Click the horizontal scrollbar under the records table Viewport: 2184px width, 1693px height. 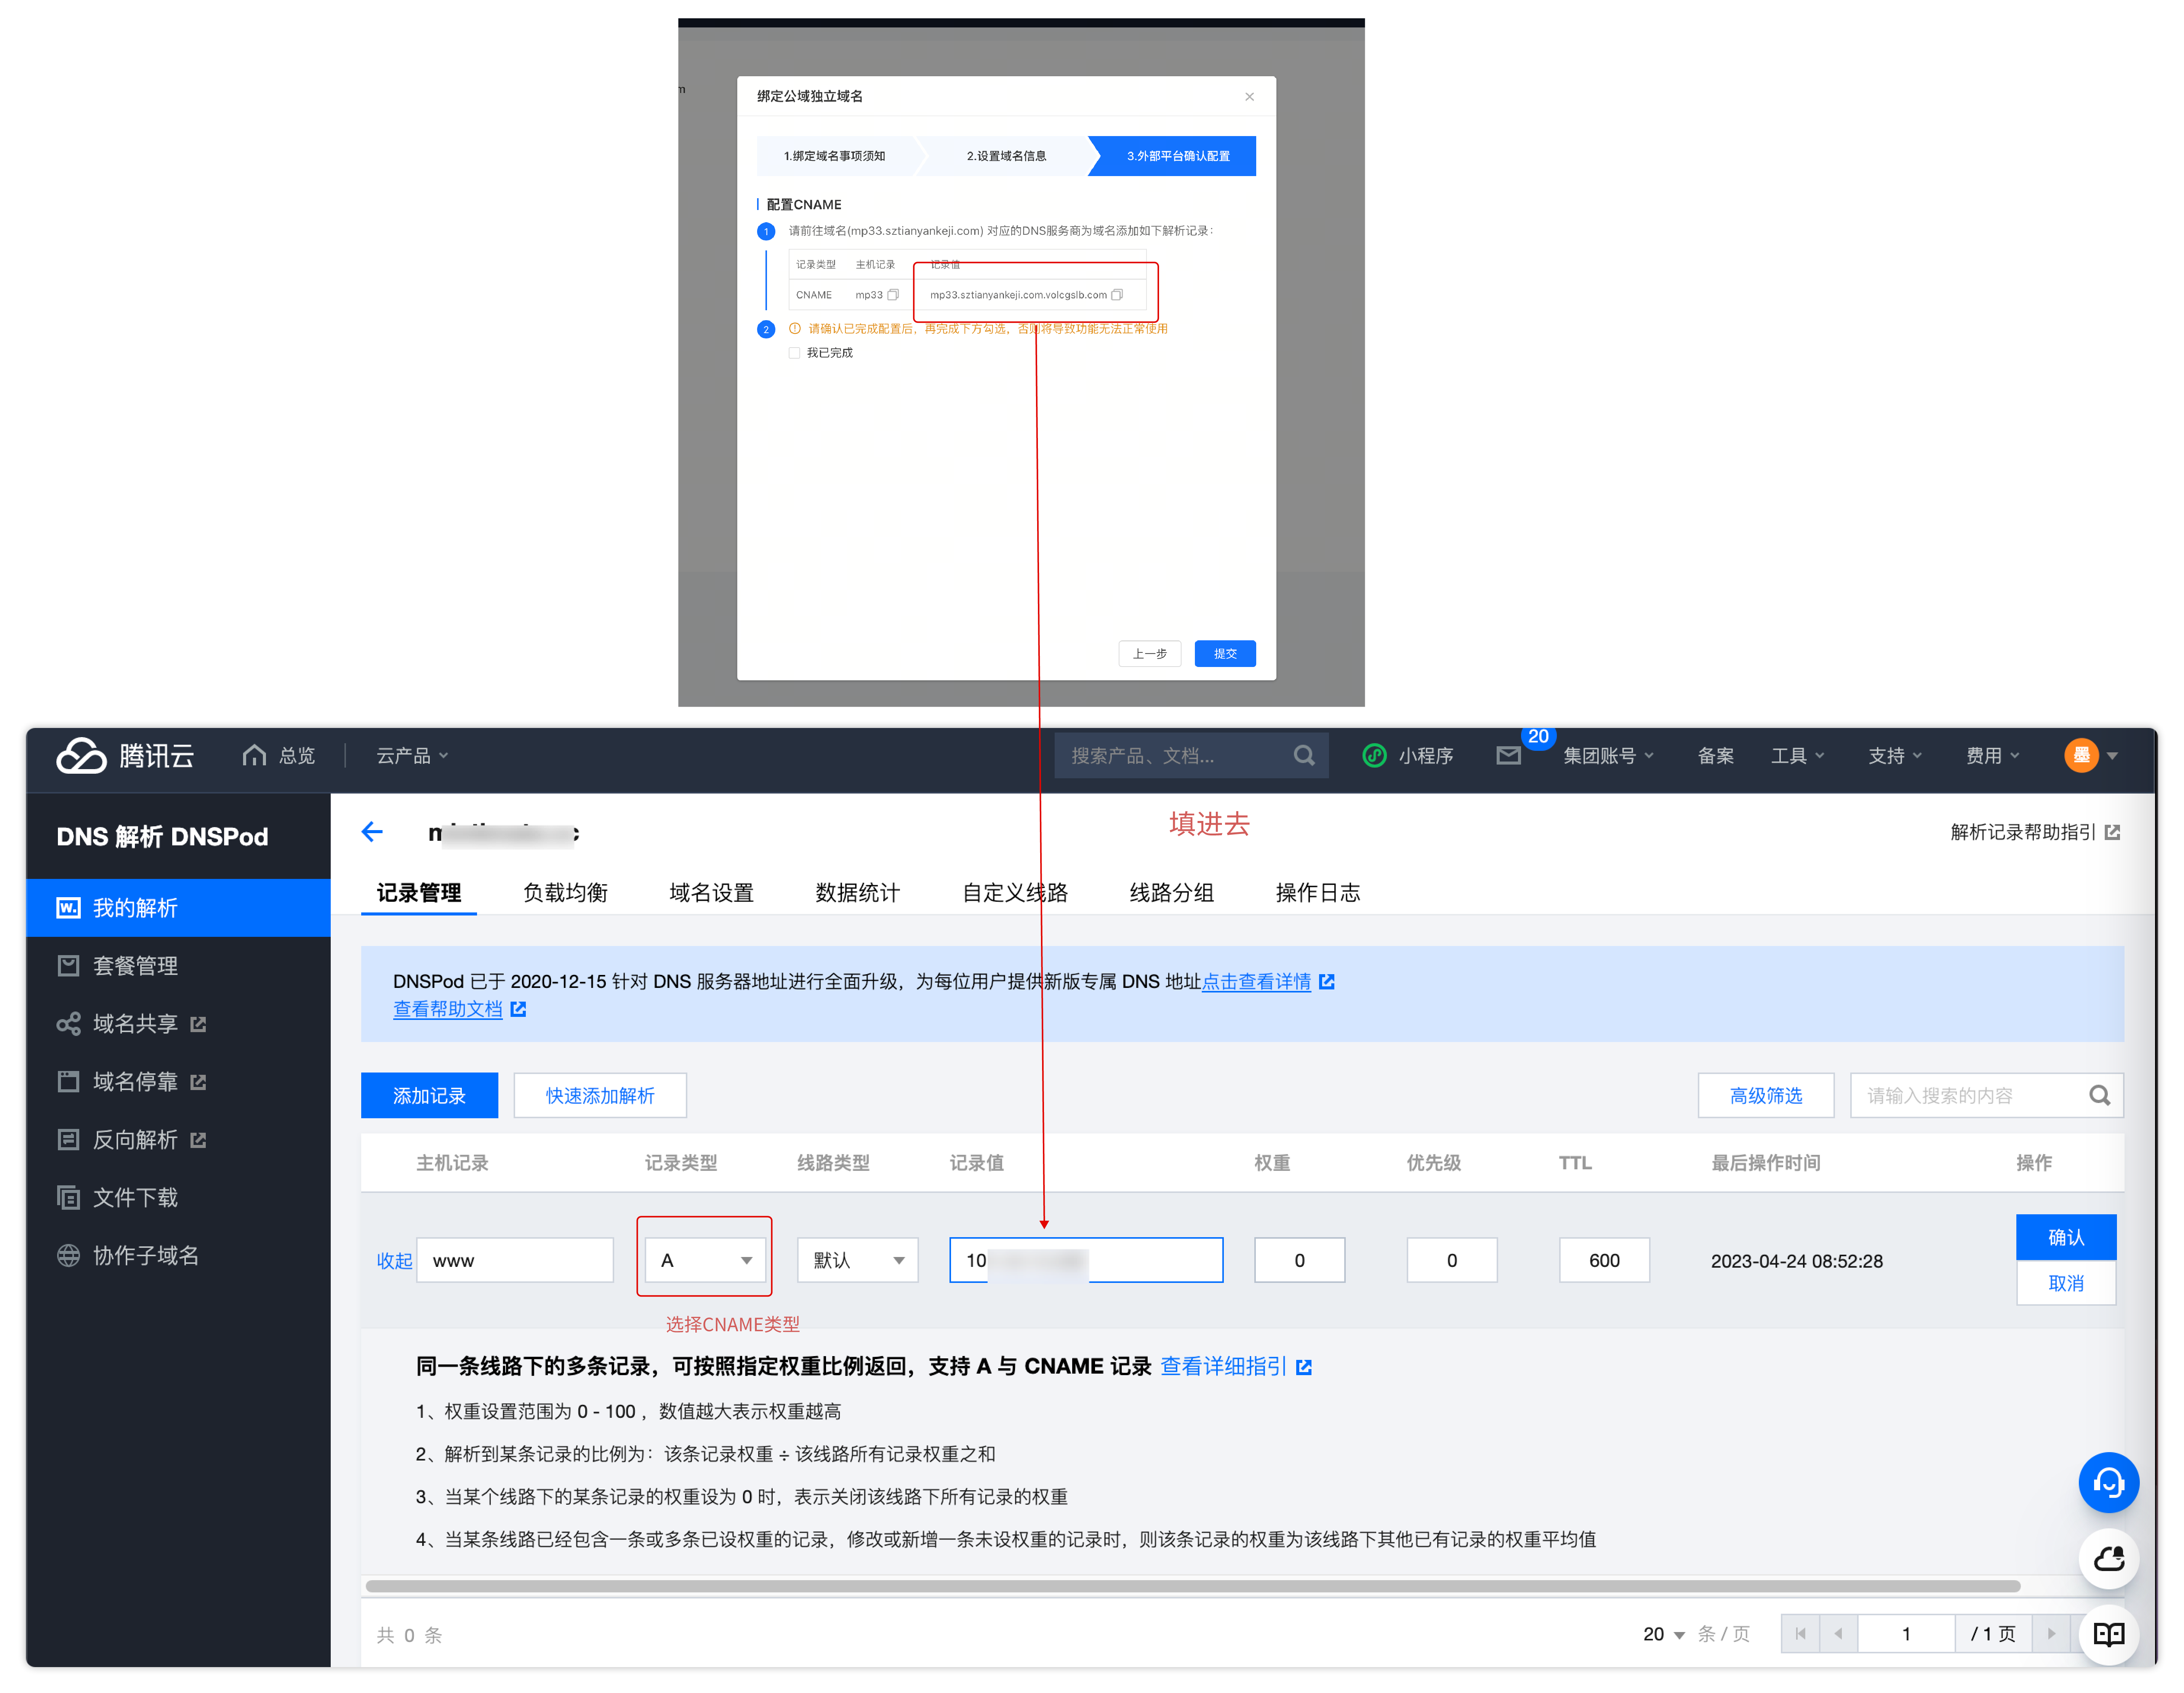(x=1192, y=1585)
